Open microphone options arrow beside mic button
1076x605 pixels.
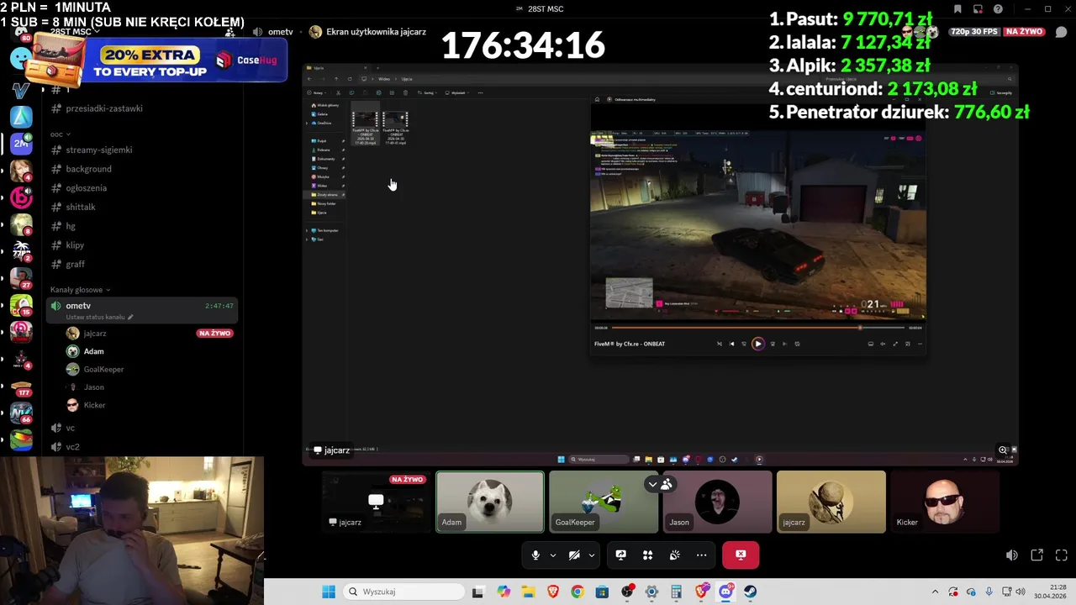[552, 555]
